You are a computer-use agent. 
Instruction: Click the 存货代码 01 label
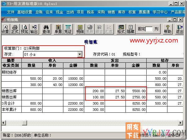tap(104, 54)
